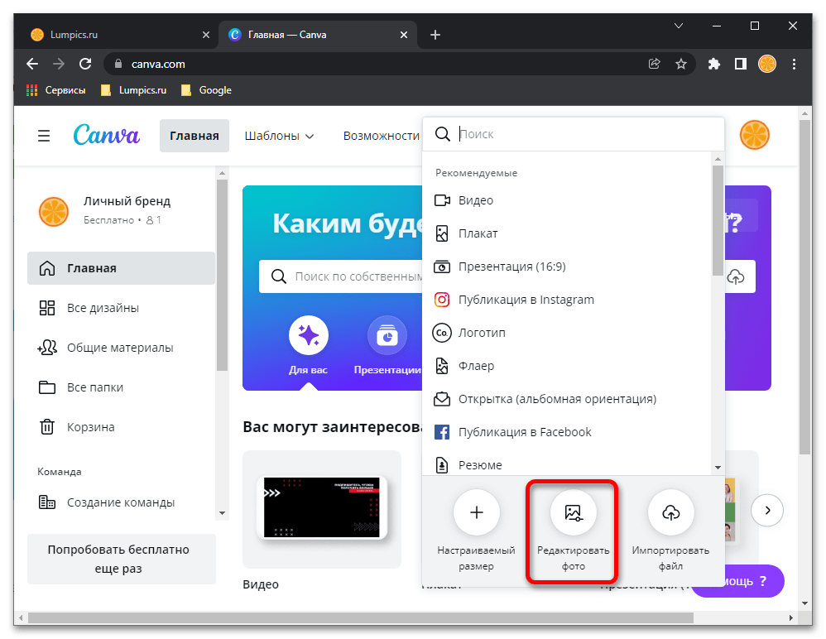Click the custom size plus icon
The height and width of the screenshot is (639, 826).
click(476, 513)
